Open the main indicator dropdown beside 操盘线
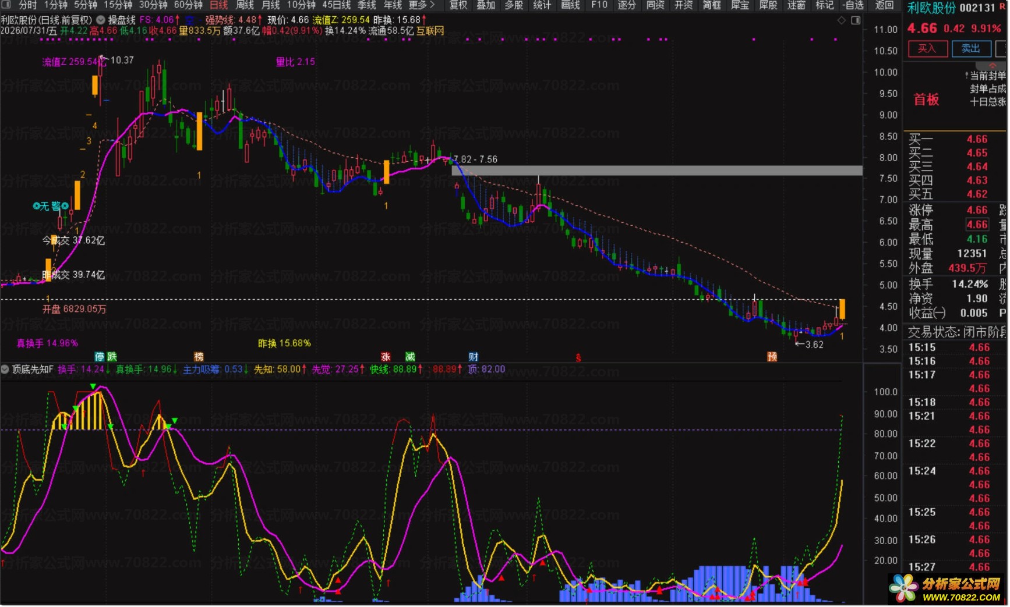The height and width of the screenshot is (607, 1010). (101, 20)
